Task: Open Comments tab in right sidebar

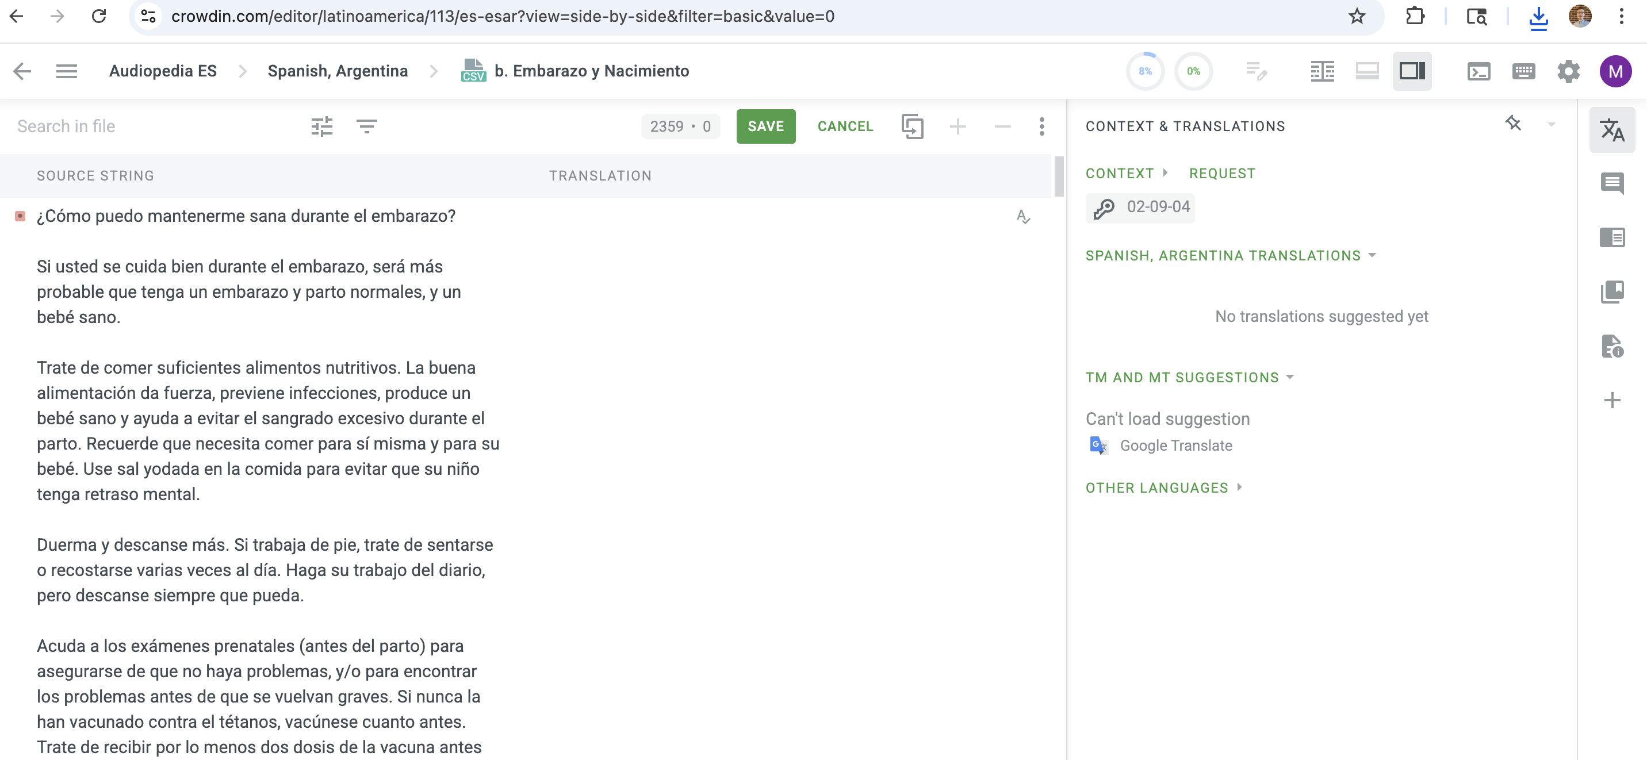Action: (x=1611, y=184)
